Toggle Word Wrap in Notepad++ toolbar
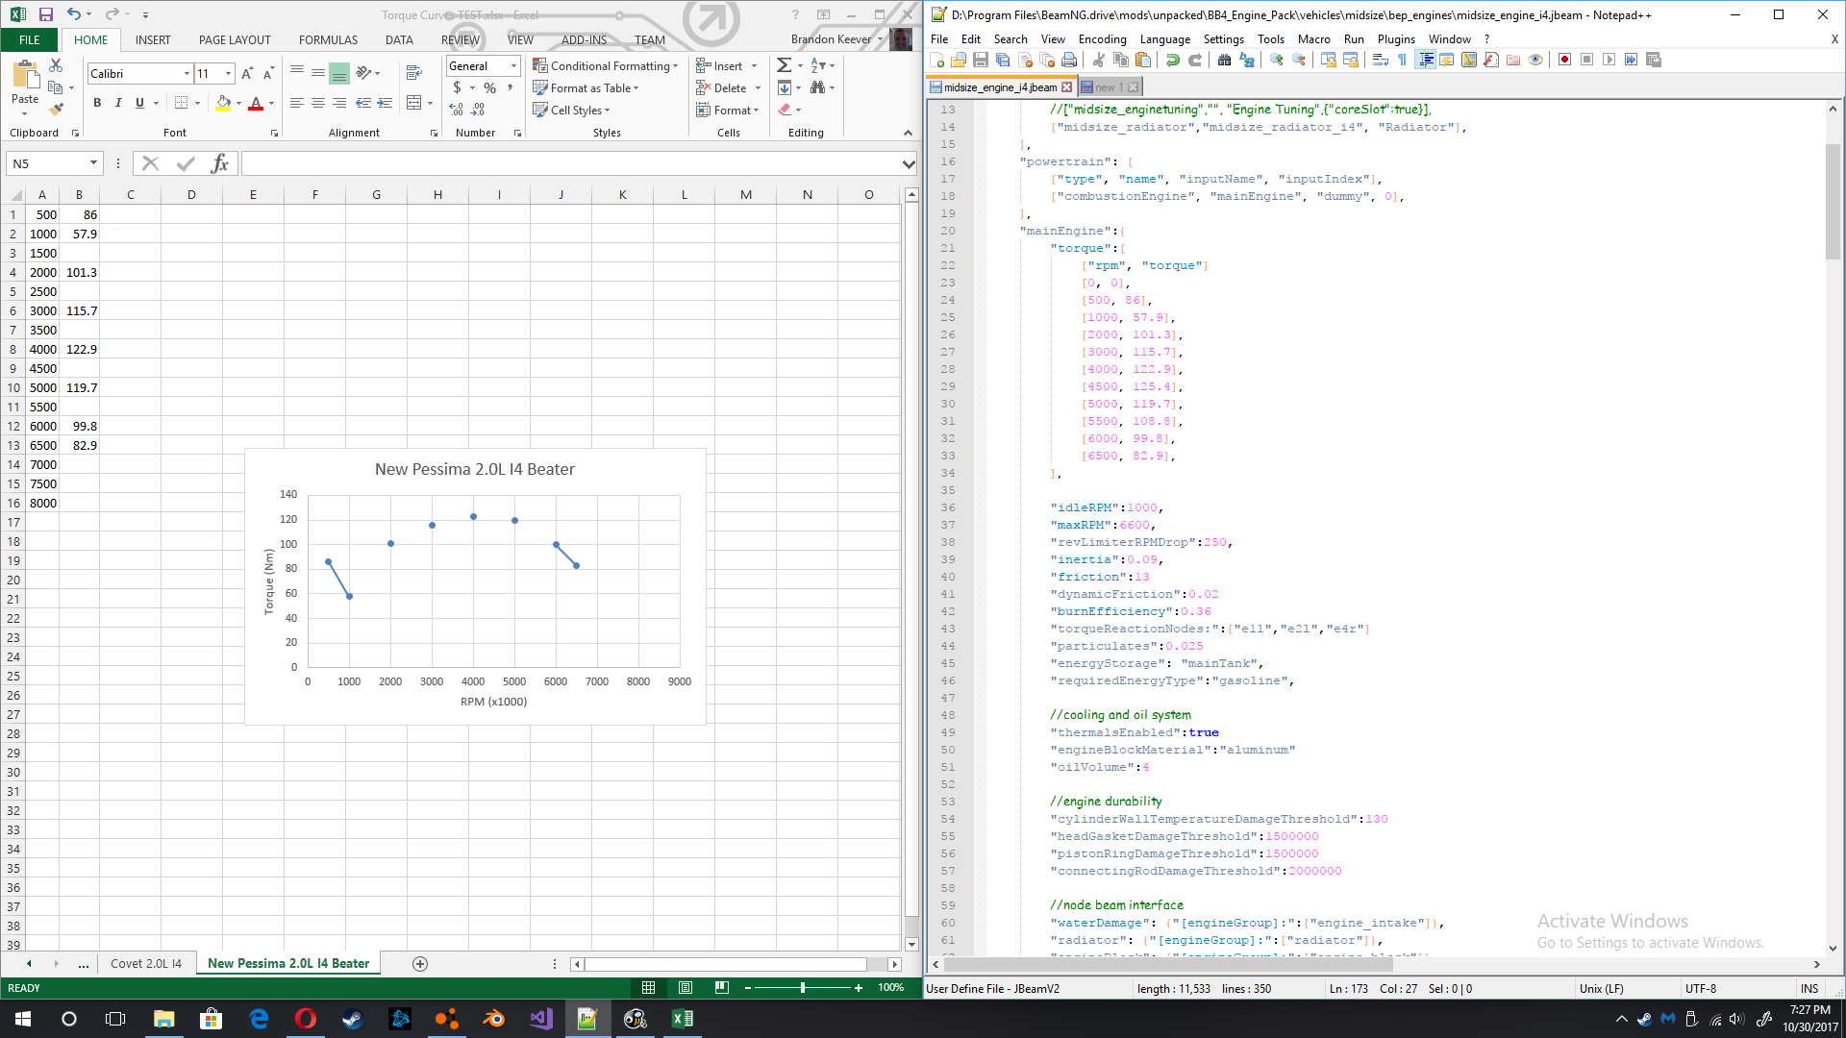Image resolution: width=1846 pixels, height=1038 pixels. (x=1381, y=60)
